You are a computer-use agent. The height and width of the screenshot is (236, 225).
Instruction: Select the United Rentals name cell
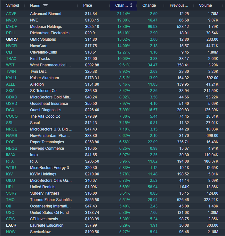coord(43,187)
